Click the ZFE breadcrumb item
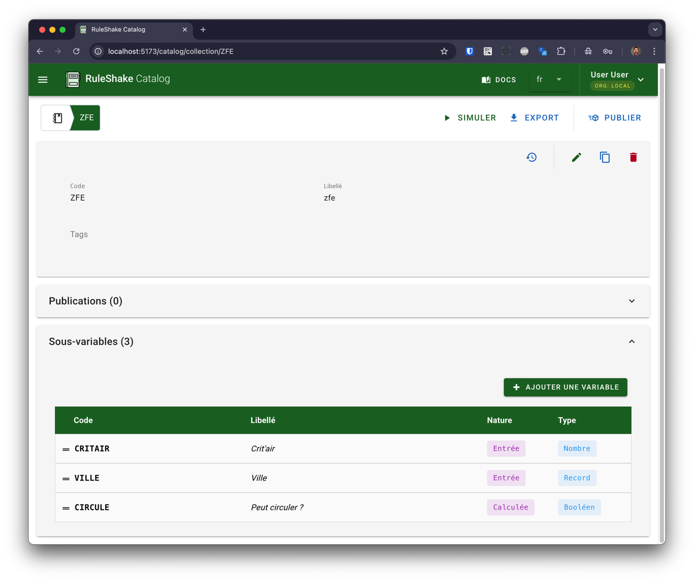 [x=86, y=118]
